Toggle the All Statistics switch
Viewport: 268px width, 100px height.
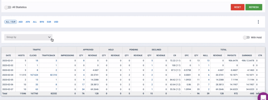8,7
